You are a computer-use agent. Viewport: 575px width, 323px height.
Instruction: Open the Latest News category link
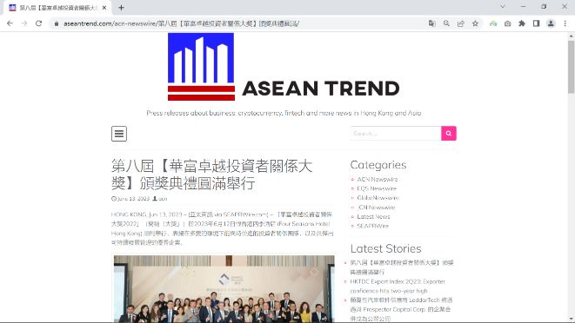pos(373,216)
